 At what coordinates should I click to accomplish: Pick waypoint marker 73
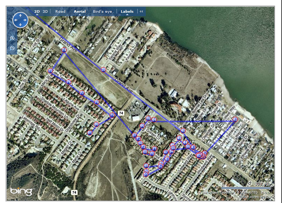pos(138,139)
